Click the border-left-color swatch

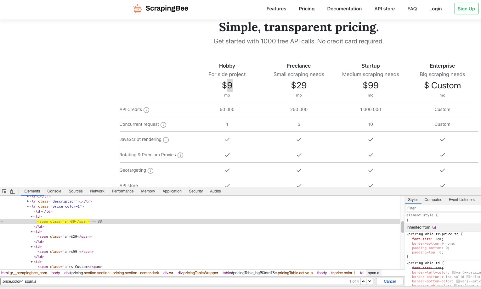[454, 272]
